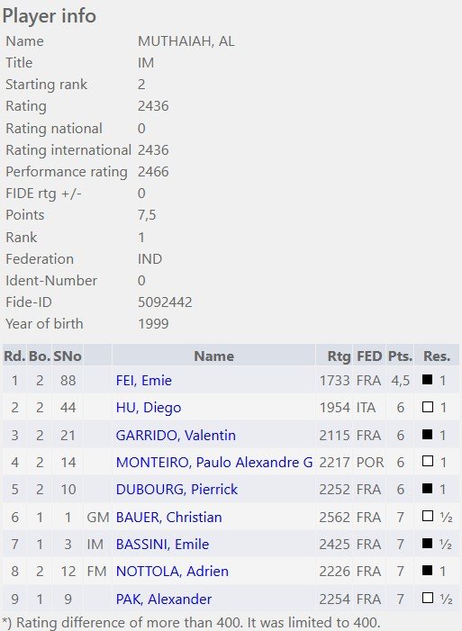
Task: Open MONTEIRO, Paulo Alexandre G link
Action: (214, 462)
